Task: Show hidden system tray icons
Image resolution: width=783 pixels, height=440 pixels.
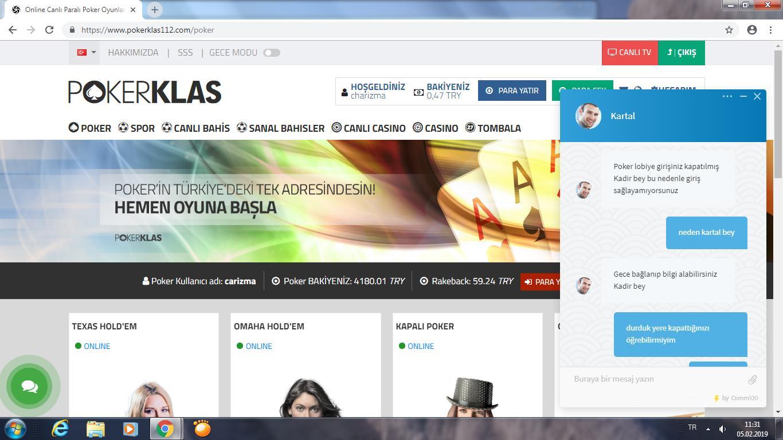Action: (x=708, y=429)
